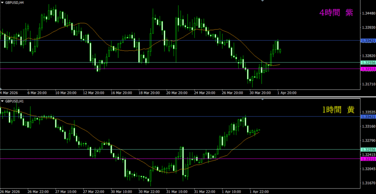
Task: Click the latest candle on the H4 chart
Action: (280, 51)
